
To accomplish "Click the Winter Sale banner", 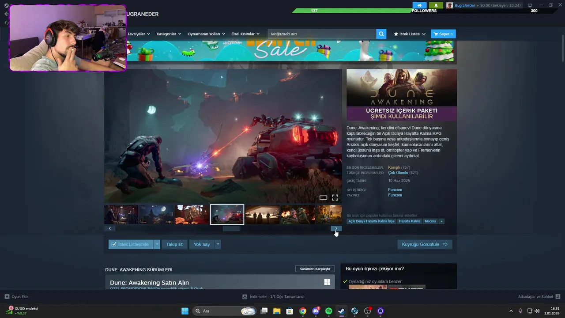I will (x=290, y=51).
